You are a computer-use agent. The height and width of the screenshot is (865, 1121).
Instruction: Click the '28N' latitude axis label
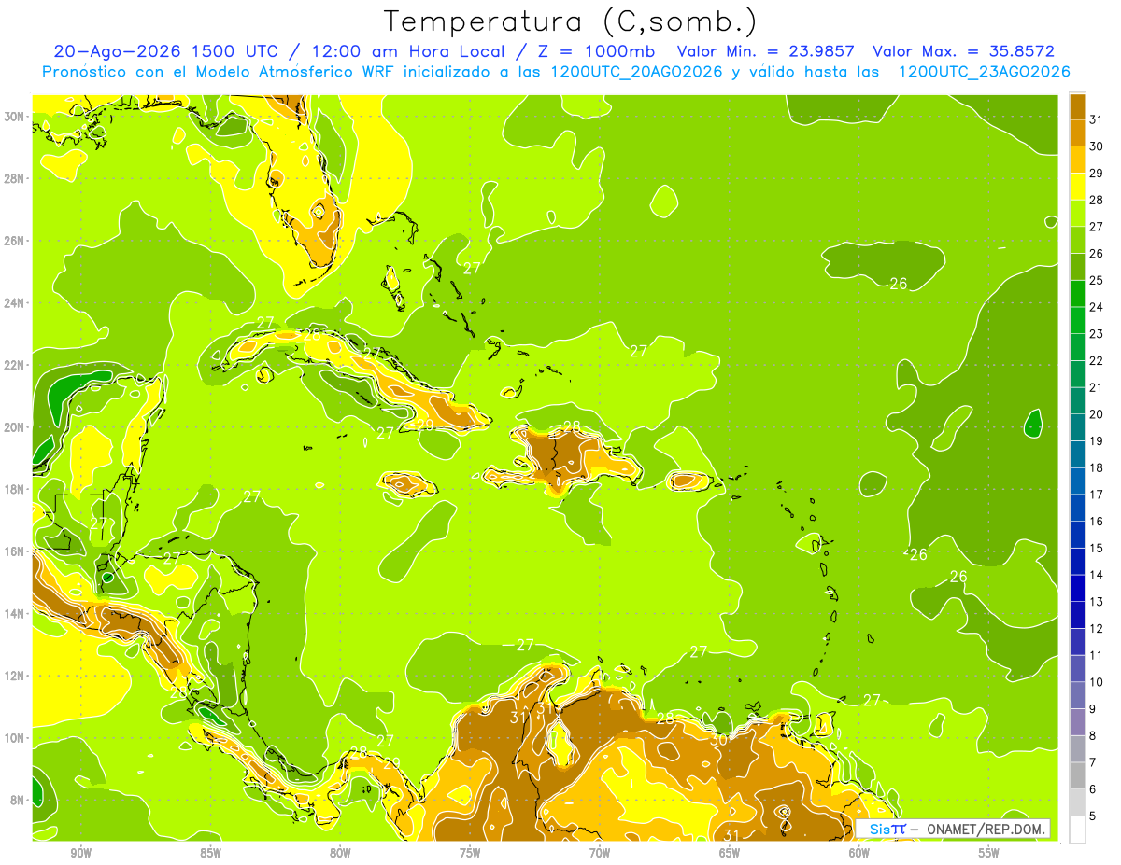tap(14, 178)
